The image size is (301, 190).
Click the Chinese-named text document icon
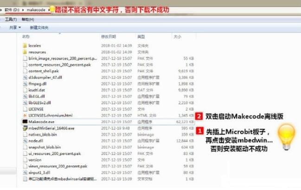[25, 179]
